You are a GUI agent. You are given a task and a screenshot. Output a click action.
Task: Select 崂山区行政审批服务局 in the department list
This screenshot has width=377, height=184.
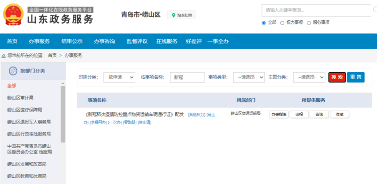coord(29,134)
